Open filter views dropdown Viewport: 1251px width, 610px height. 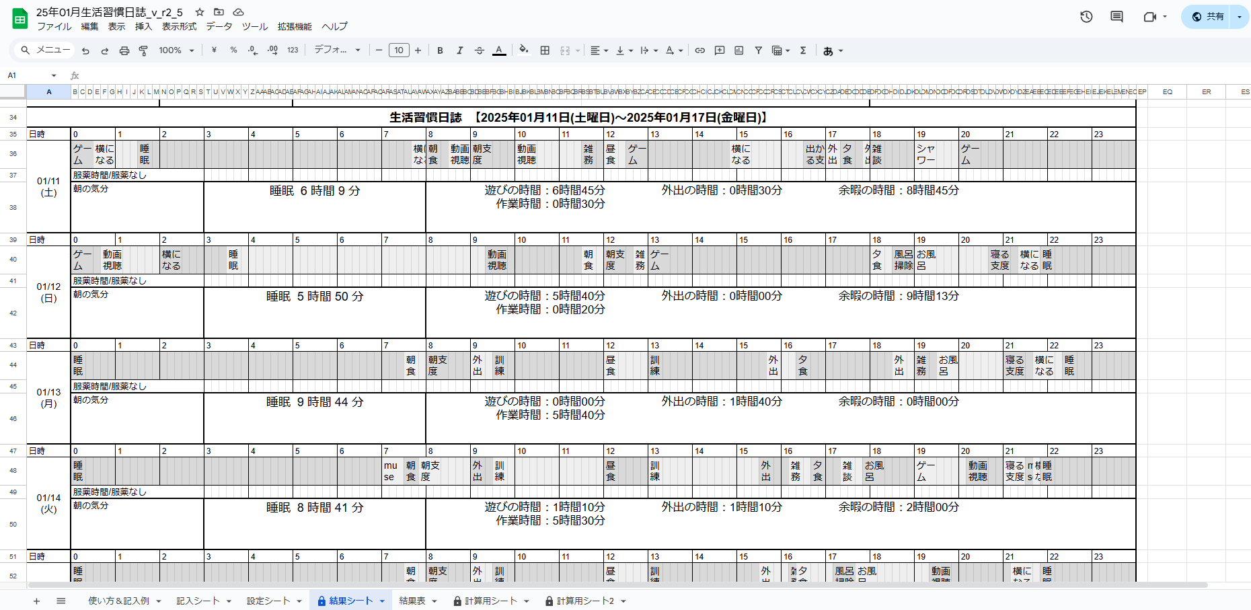[781, 50]
